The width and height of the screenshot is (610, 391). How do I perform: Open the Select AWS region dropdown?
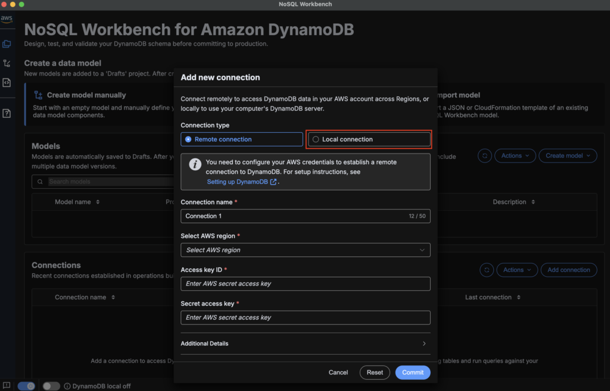(x=305, y=250)
